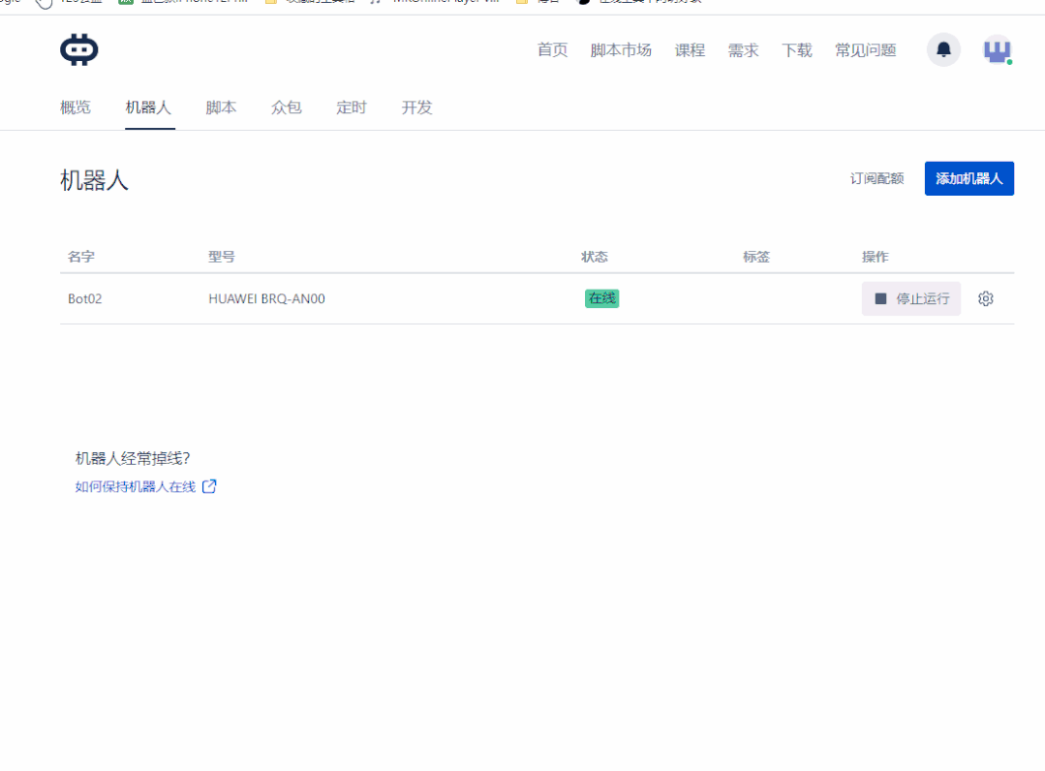Open the settings gear for Bot02

(x=985, y=298)
